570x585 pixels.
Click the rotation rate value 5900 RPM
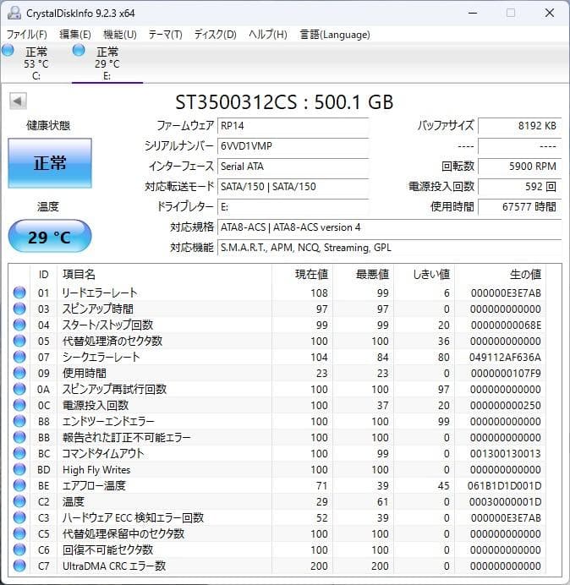coord(519,166)
